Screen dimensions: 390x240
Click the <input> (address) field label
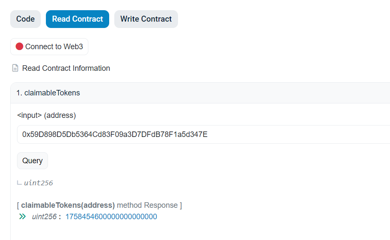(46, 115)
